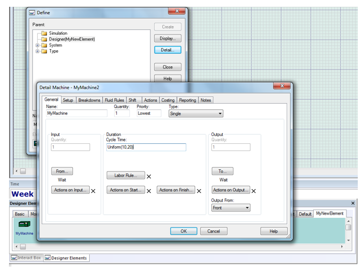Go to the Costing tab
The height and width of the screenshot is (270, 364).
(168, 100)
